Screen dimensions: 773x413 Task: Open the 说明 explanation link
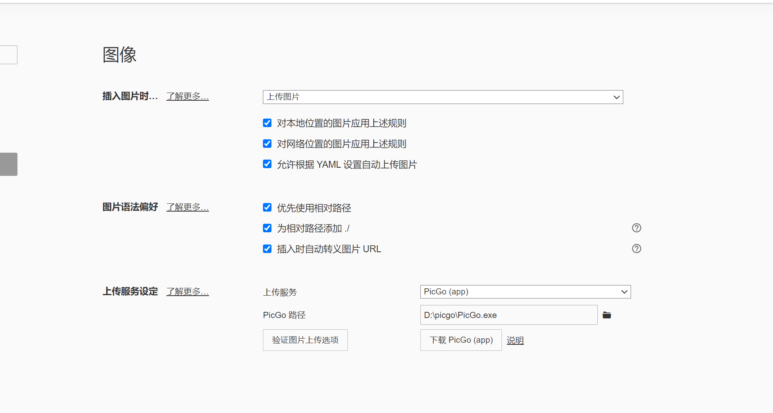point(515,340)
